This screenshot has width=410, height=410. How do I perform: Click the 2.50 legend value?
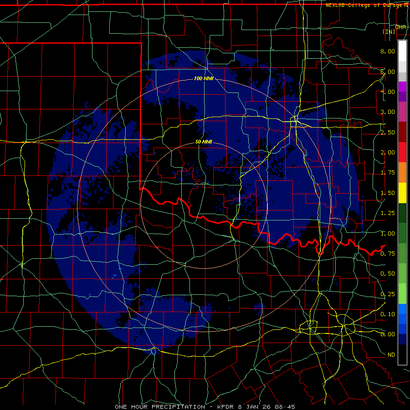point(388,132)
